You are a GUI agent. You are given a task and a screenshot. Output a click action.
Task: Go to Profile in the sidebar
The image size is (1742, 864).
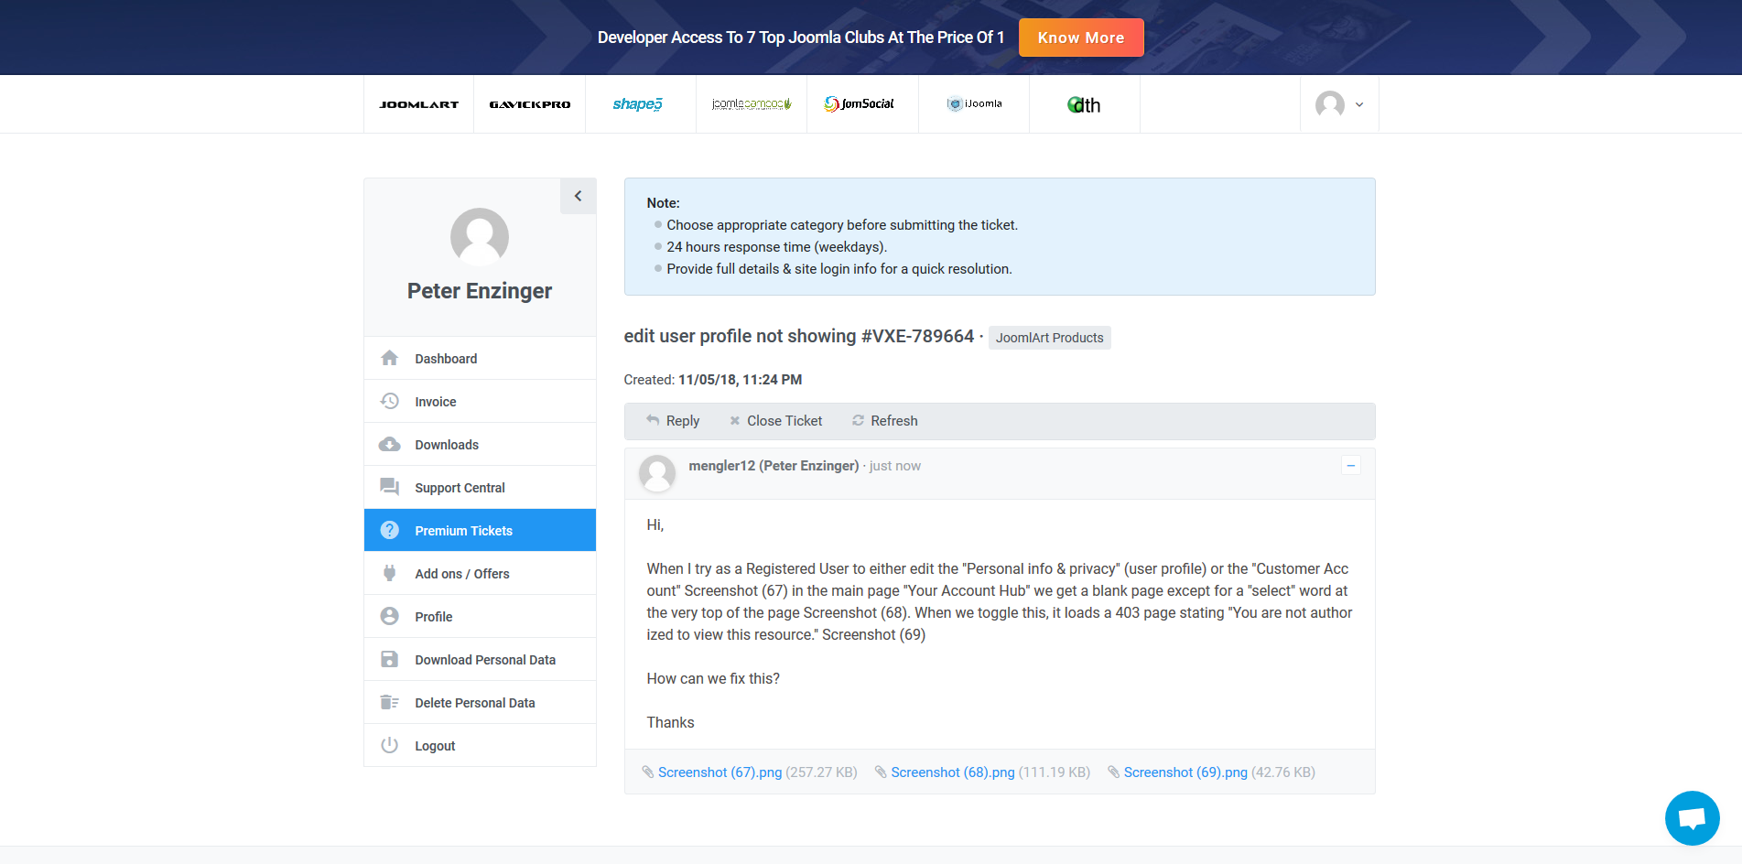(433, 617)
